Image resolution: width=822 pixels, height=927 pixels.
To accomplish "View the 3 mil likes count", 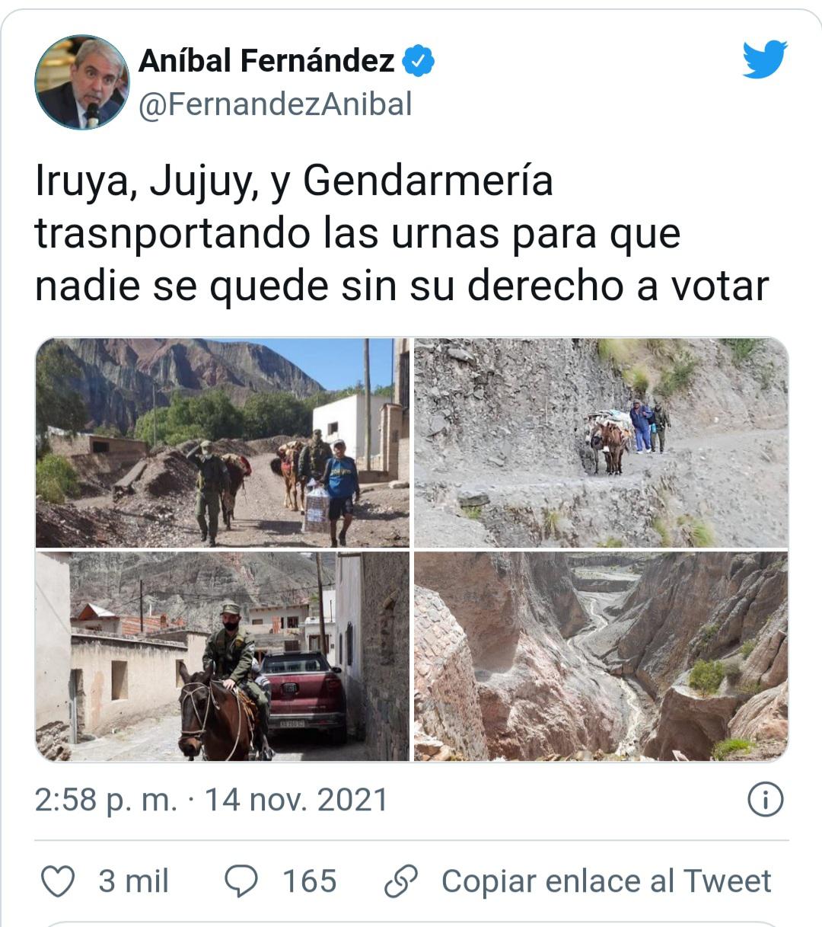I will pos(133,881).
